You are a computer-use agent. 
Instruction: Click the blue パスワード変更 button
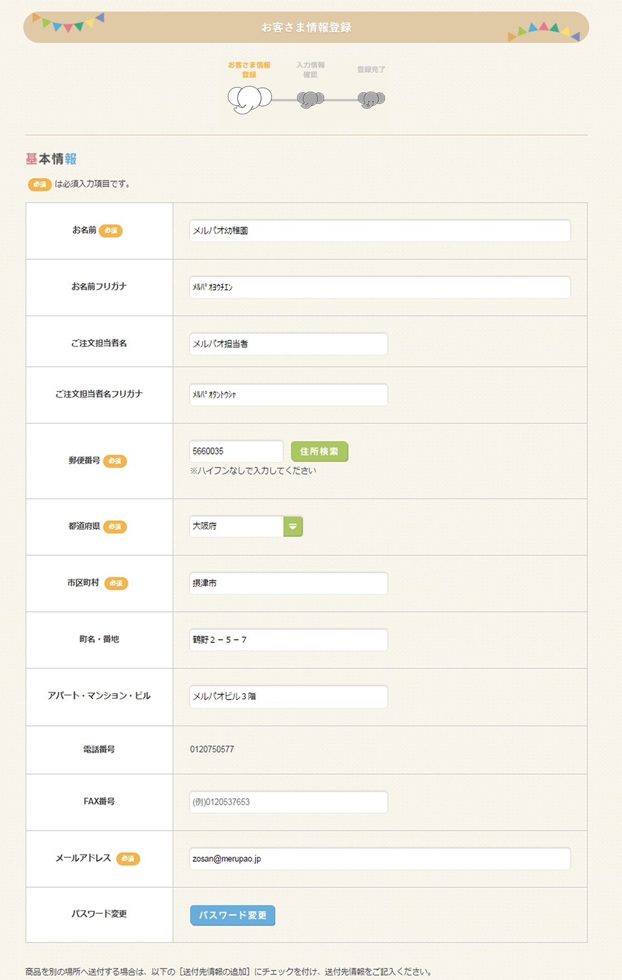(232, 915)
